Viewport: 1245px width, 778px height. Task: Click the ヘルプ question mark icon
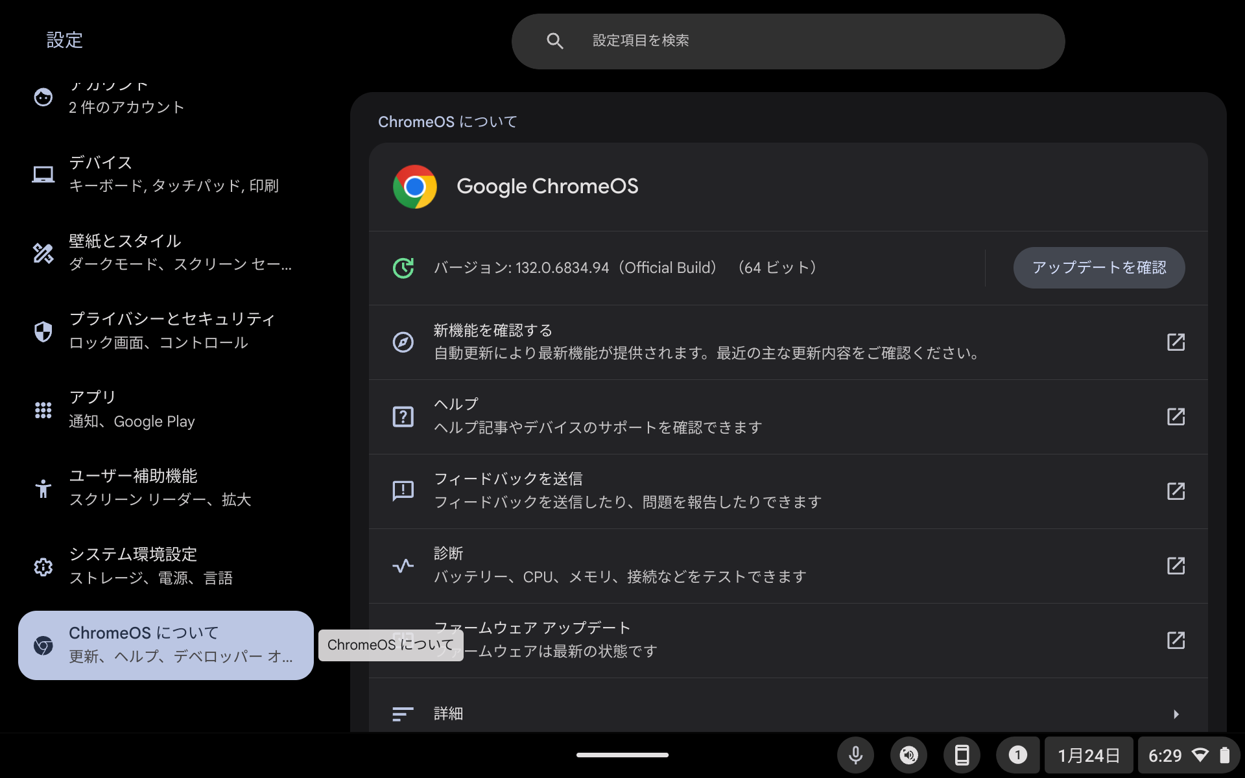pyautogui.click(x=403, y=417)
